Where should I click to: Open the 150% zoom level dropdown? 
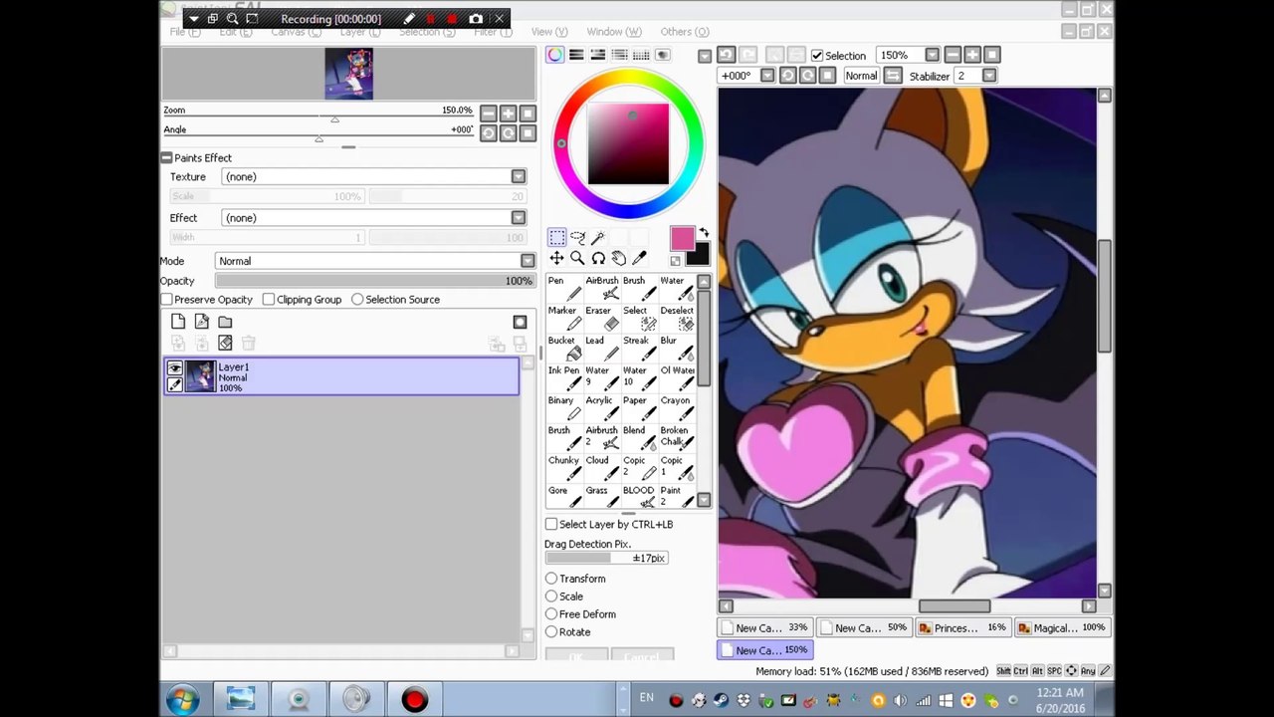(x=932, y=55)
